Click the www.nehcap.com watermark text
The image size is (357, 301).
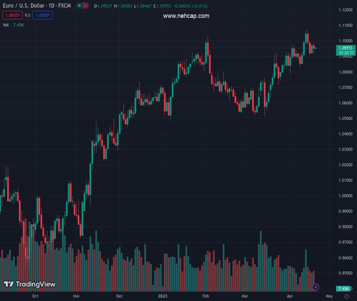[186, 16]
